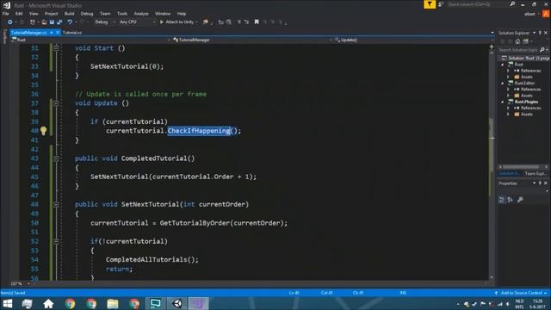The image size is (551, 310).
Task: Open the Unity icon in the taskbar
Action: click(176, 304)
